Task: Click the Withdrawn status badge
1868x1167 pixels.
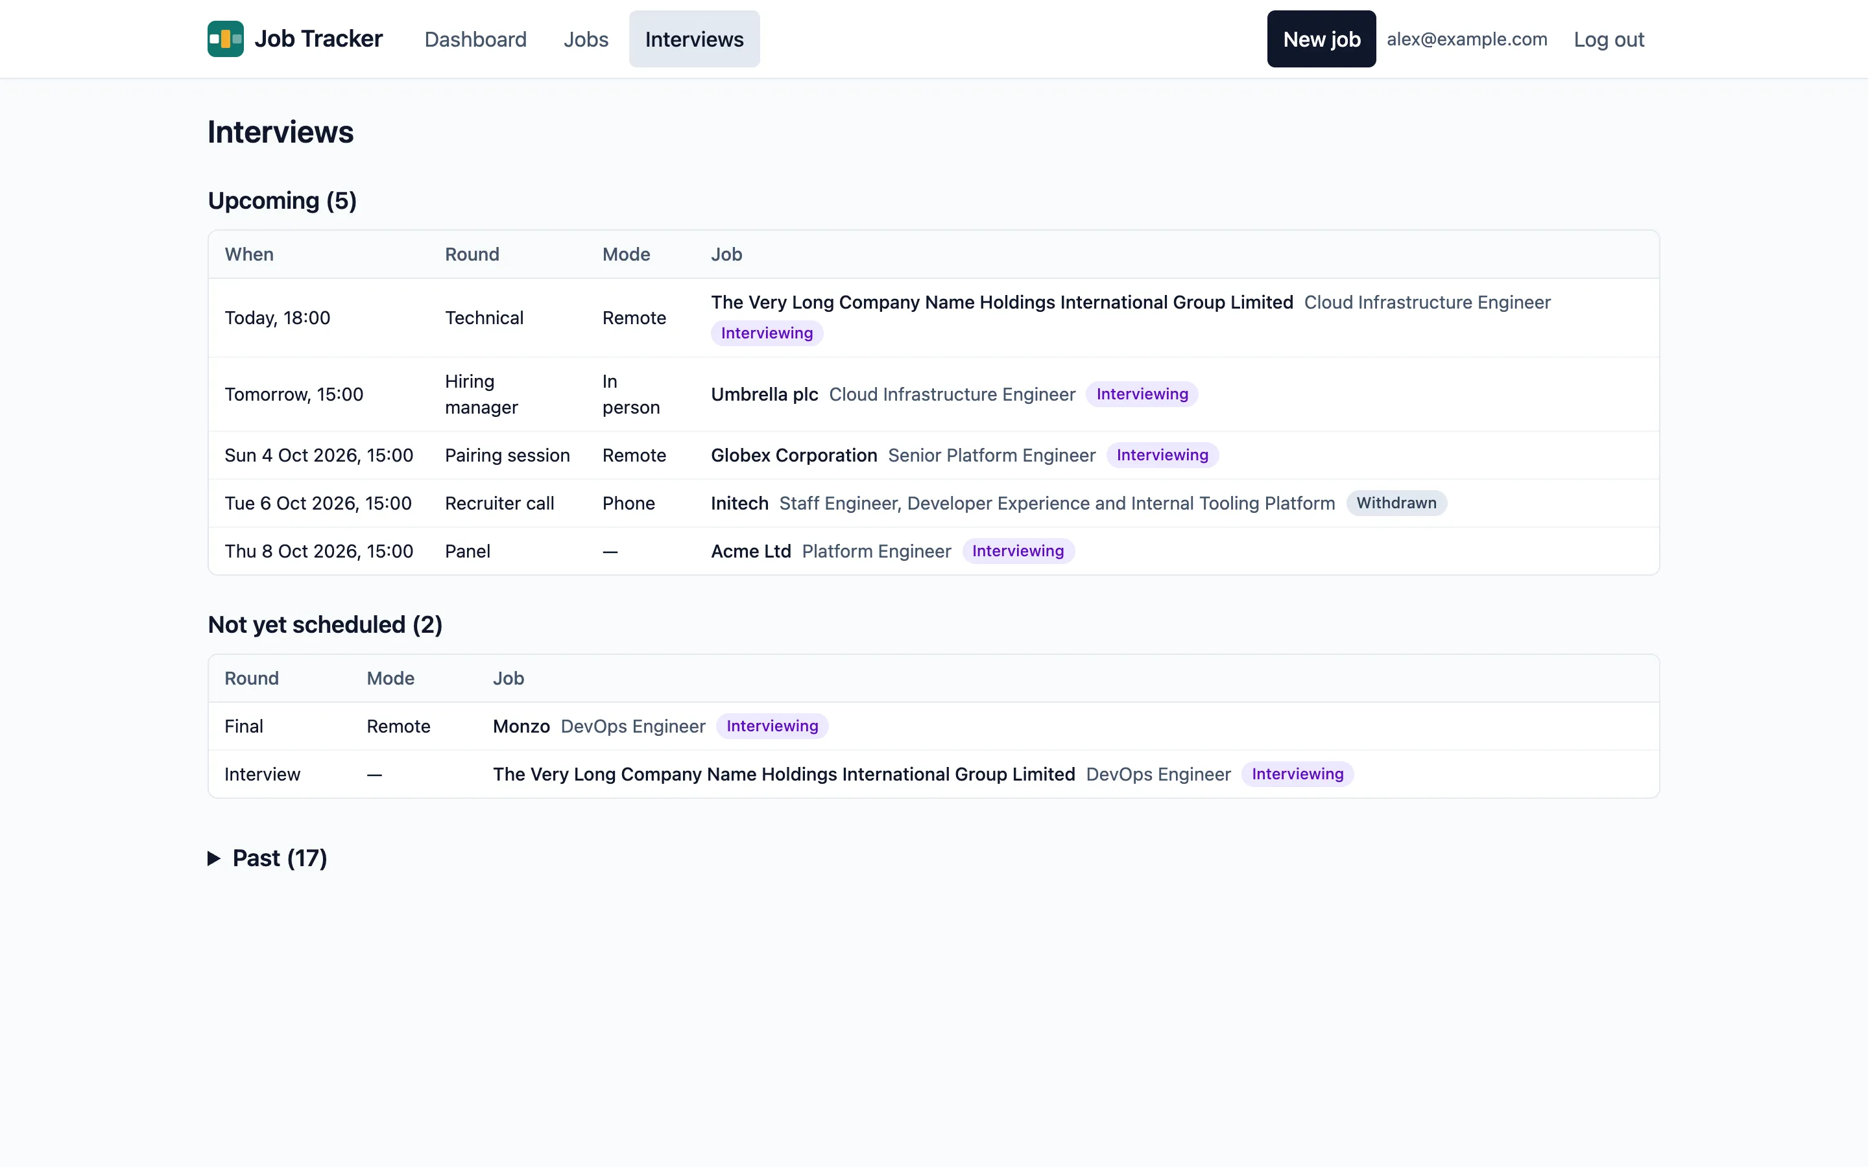Action: point(1396,503)
